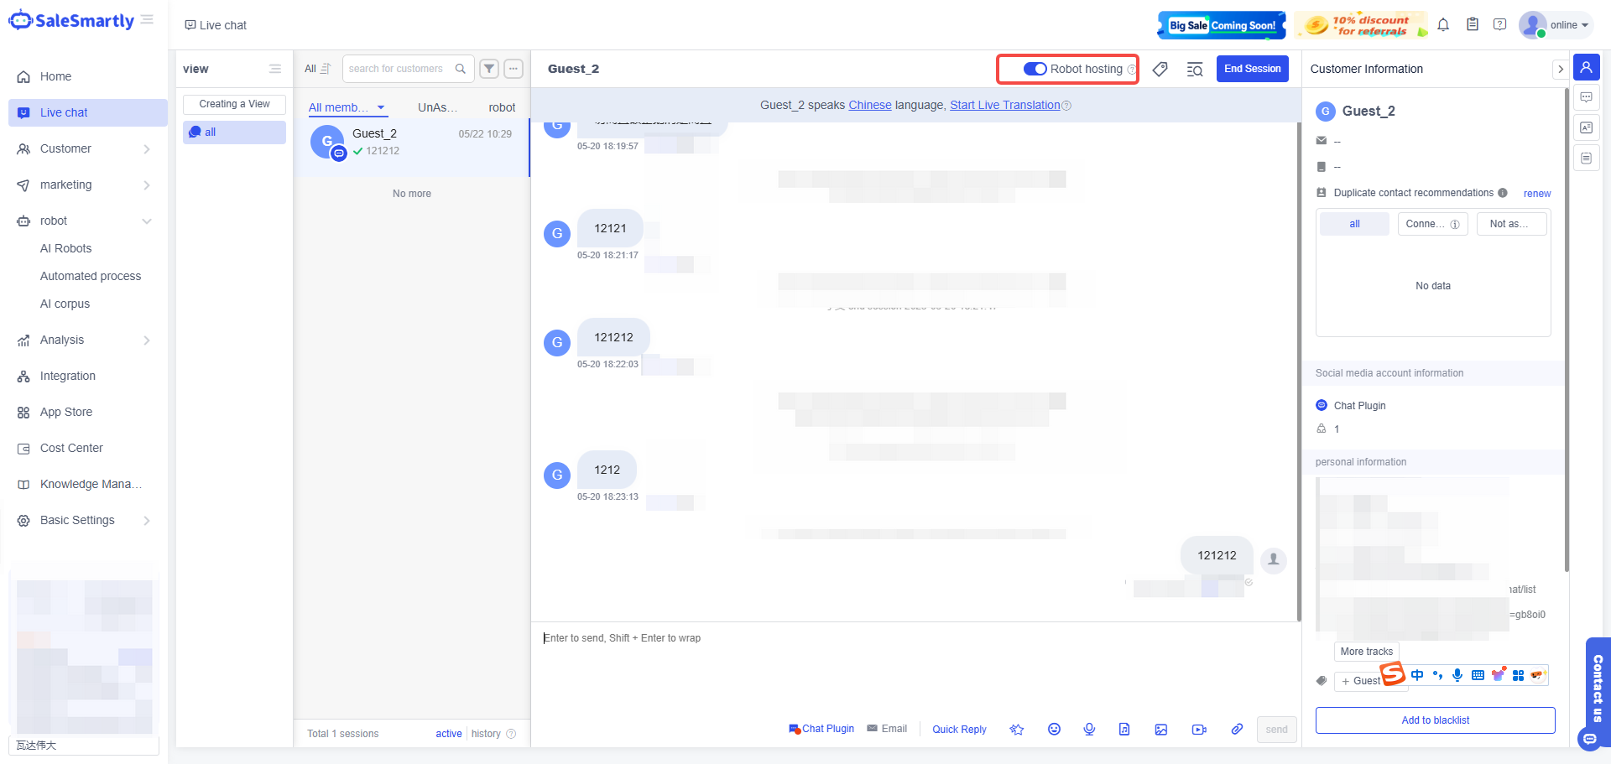
Task: Toggle the Robot hosting switch
Action: click(1035, 69)
